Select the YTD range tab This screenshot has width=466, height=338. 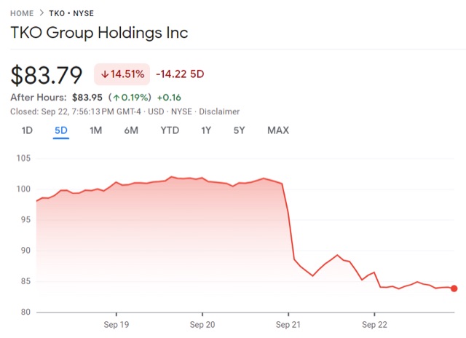pos(170,130)
